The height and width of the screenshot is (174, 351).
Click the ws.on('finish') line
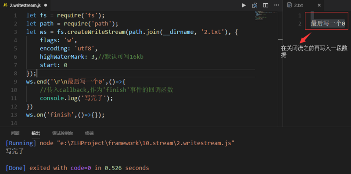coord(65,115)
